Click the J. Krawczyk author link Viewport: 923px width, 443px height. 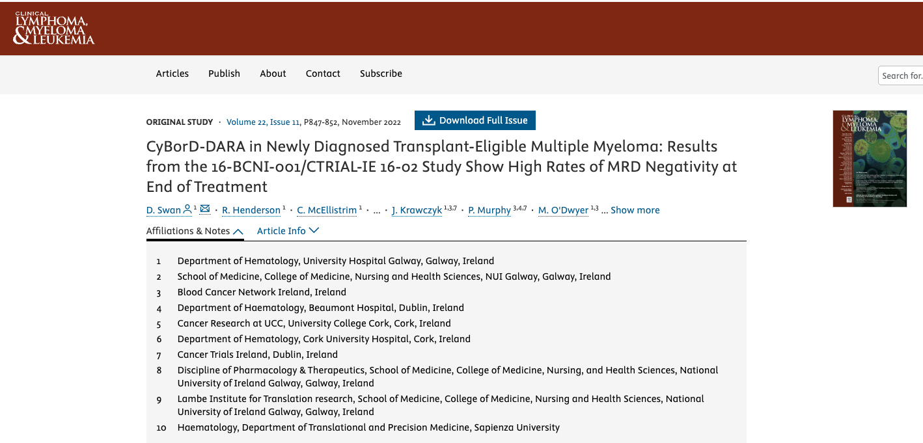[417, 210]
